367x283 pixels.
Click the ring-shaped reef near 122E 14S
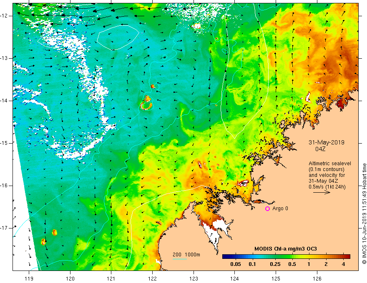click(x=146, y=106)
